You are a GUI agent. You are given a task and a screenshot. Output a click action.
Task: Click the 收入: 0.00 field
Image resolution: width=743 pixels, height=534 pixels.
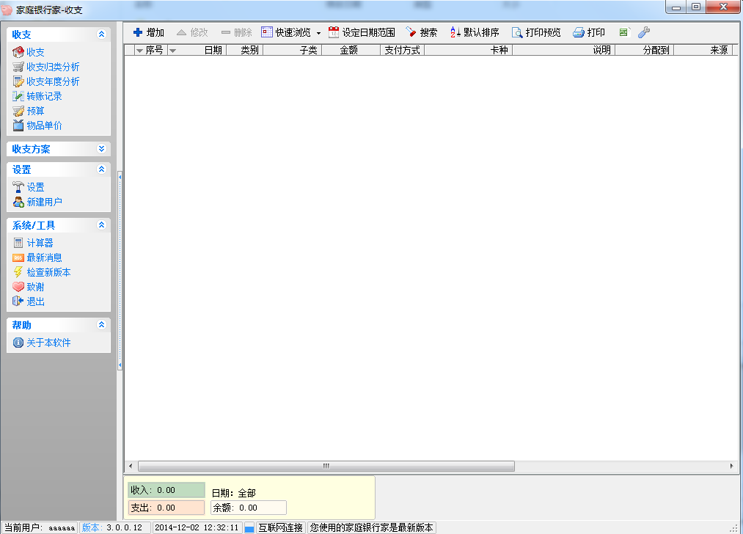pyautogui.click(x=166, y=490)
